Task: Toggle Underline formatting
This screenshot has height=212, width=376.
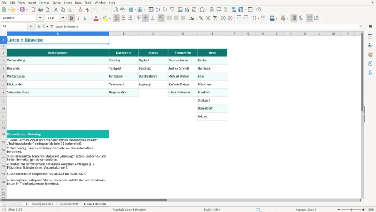Action: coord(85,18)
